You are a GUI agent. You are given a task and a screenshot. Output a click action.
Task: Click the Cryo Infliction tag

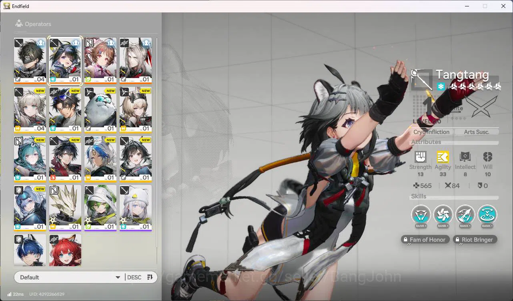pyautogui.click(x=431, y=132)
